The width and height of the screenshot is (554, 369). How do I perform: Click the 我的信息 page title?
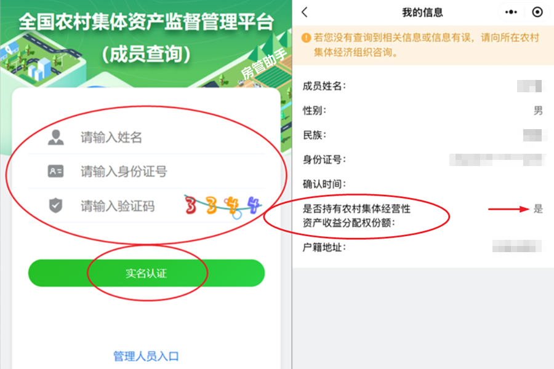click(422, 13)
